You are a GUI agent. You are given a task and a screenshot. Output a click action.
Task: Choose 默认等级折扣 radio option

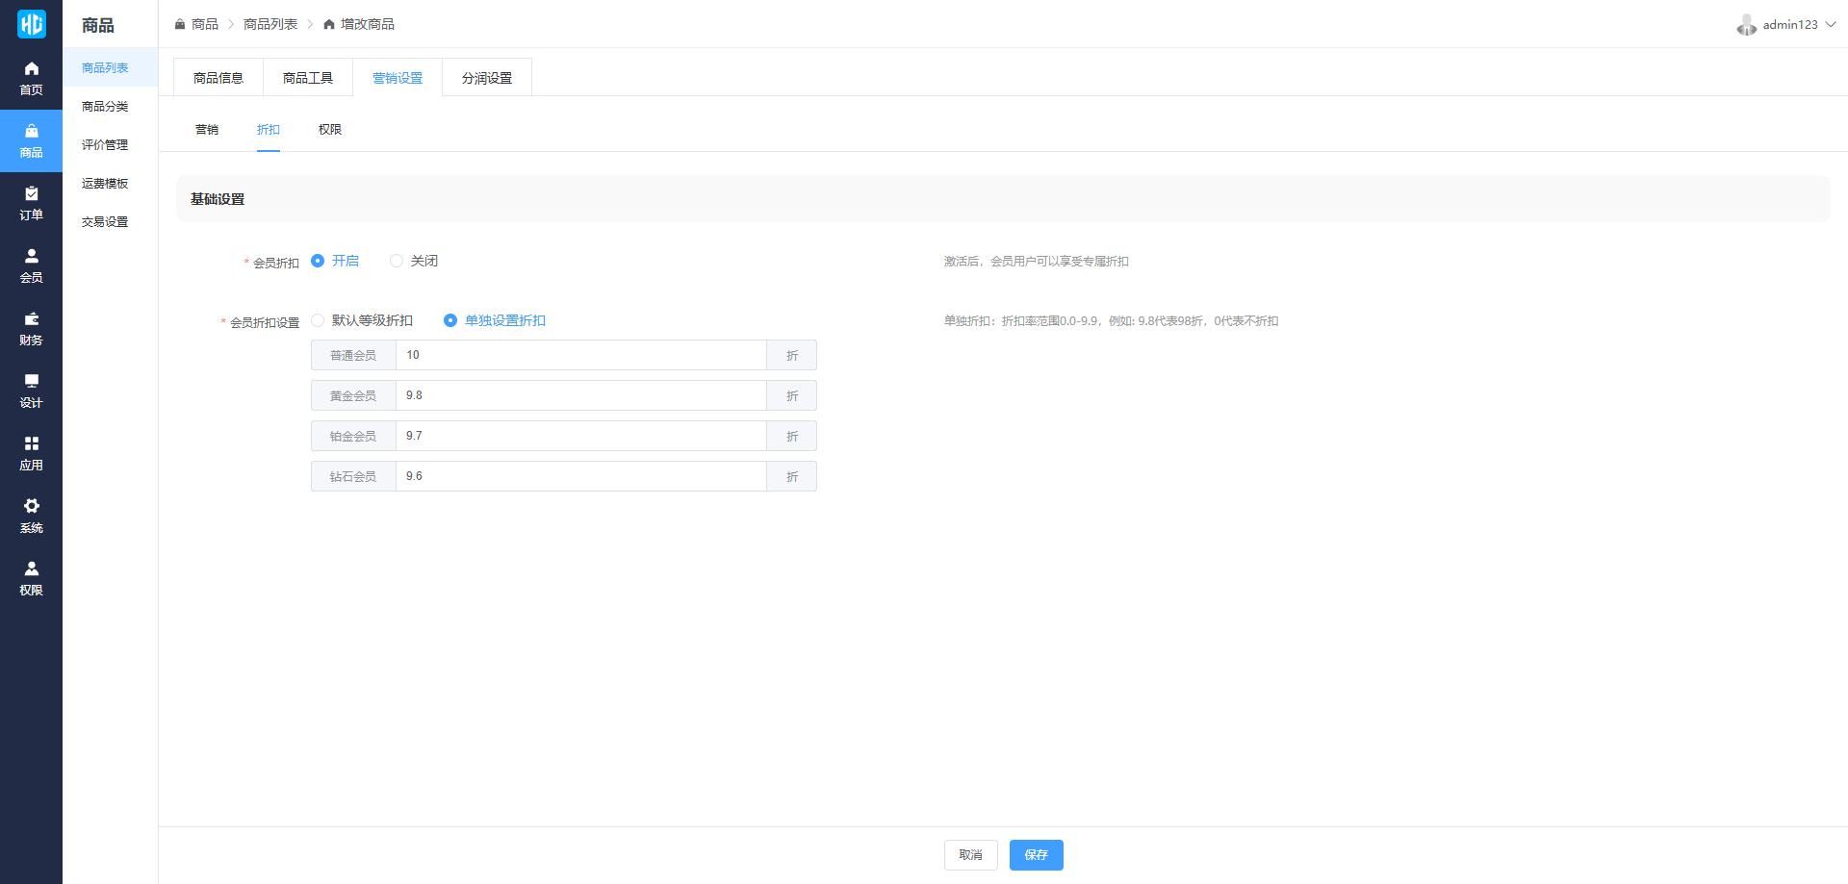318,320
